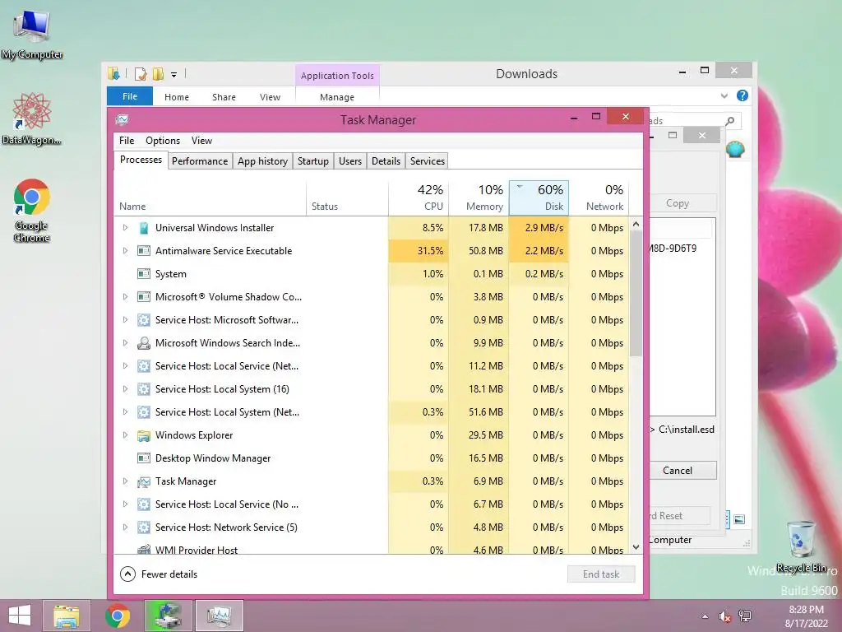Click Windows Explorer process folder icon
Viewport: 842px width, 632px height.
pyautogui.click(x=143, y=435)
